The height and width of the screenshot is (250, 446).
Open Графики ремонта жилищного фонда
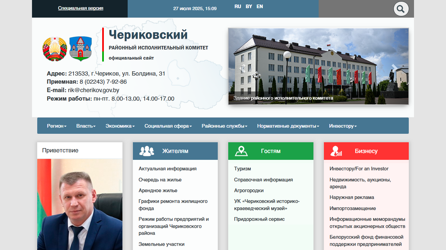pos(173,205)
